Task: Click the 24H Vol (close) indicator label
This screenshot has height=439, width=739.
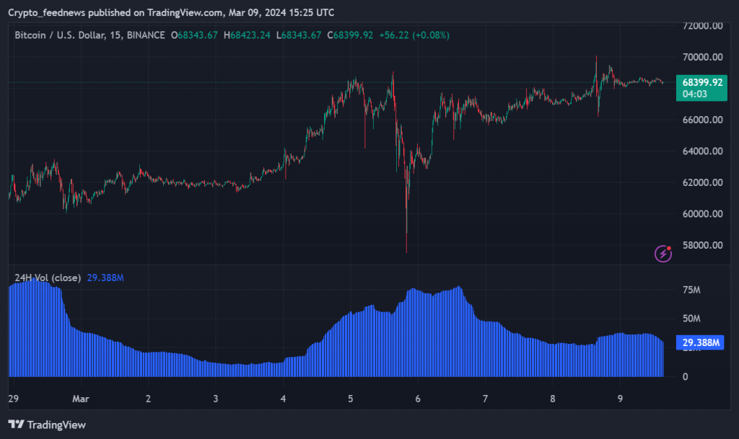Action: 47,278
